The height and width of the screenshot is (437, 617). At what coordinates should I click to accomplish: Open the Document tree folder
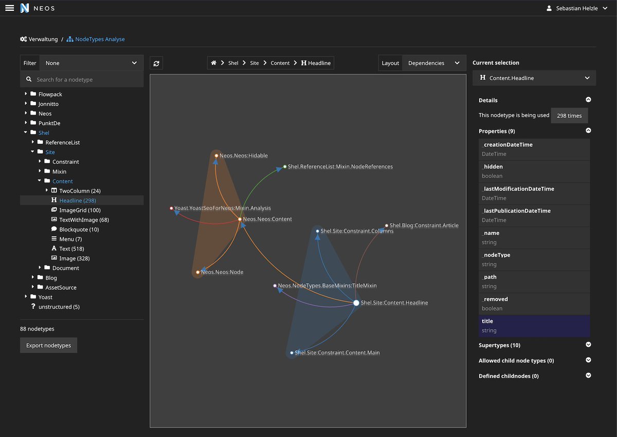point(66,268)
